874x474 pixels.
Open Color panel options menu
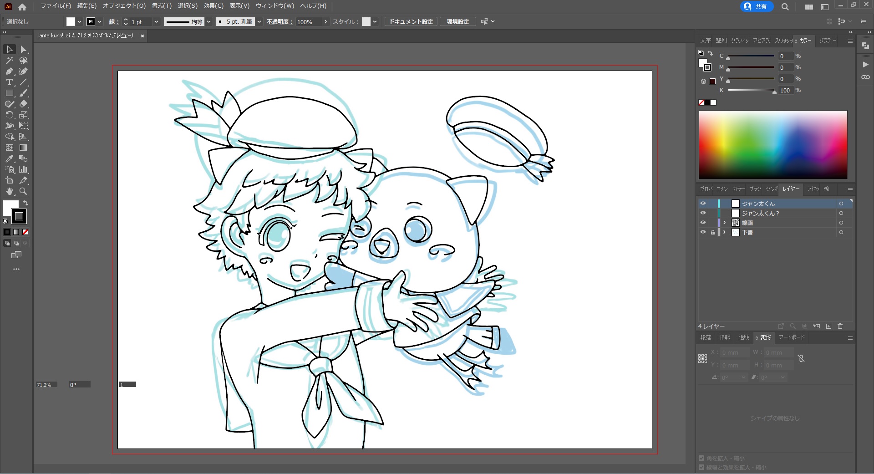click(x=850, y=41)
